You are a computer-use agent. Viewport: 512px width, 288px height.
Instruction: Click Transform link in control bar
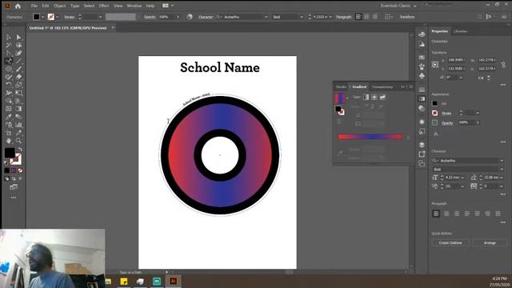coord(407,17)
